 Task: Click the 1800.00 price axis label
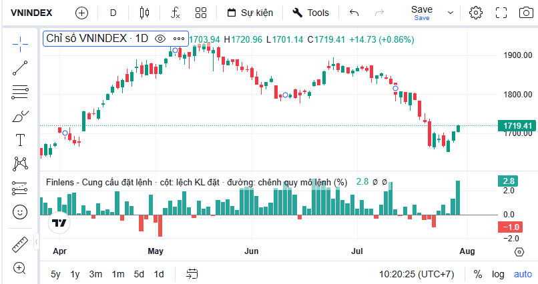click(x=517, y=95)
